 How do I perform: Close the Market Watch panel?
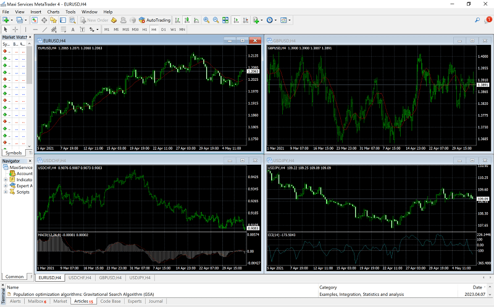[x=30, y=37]
